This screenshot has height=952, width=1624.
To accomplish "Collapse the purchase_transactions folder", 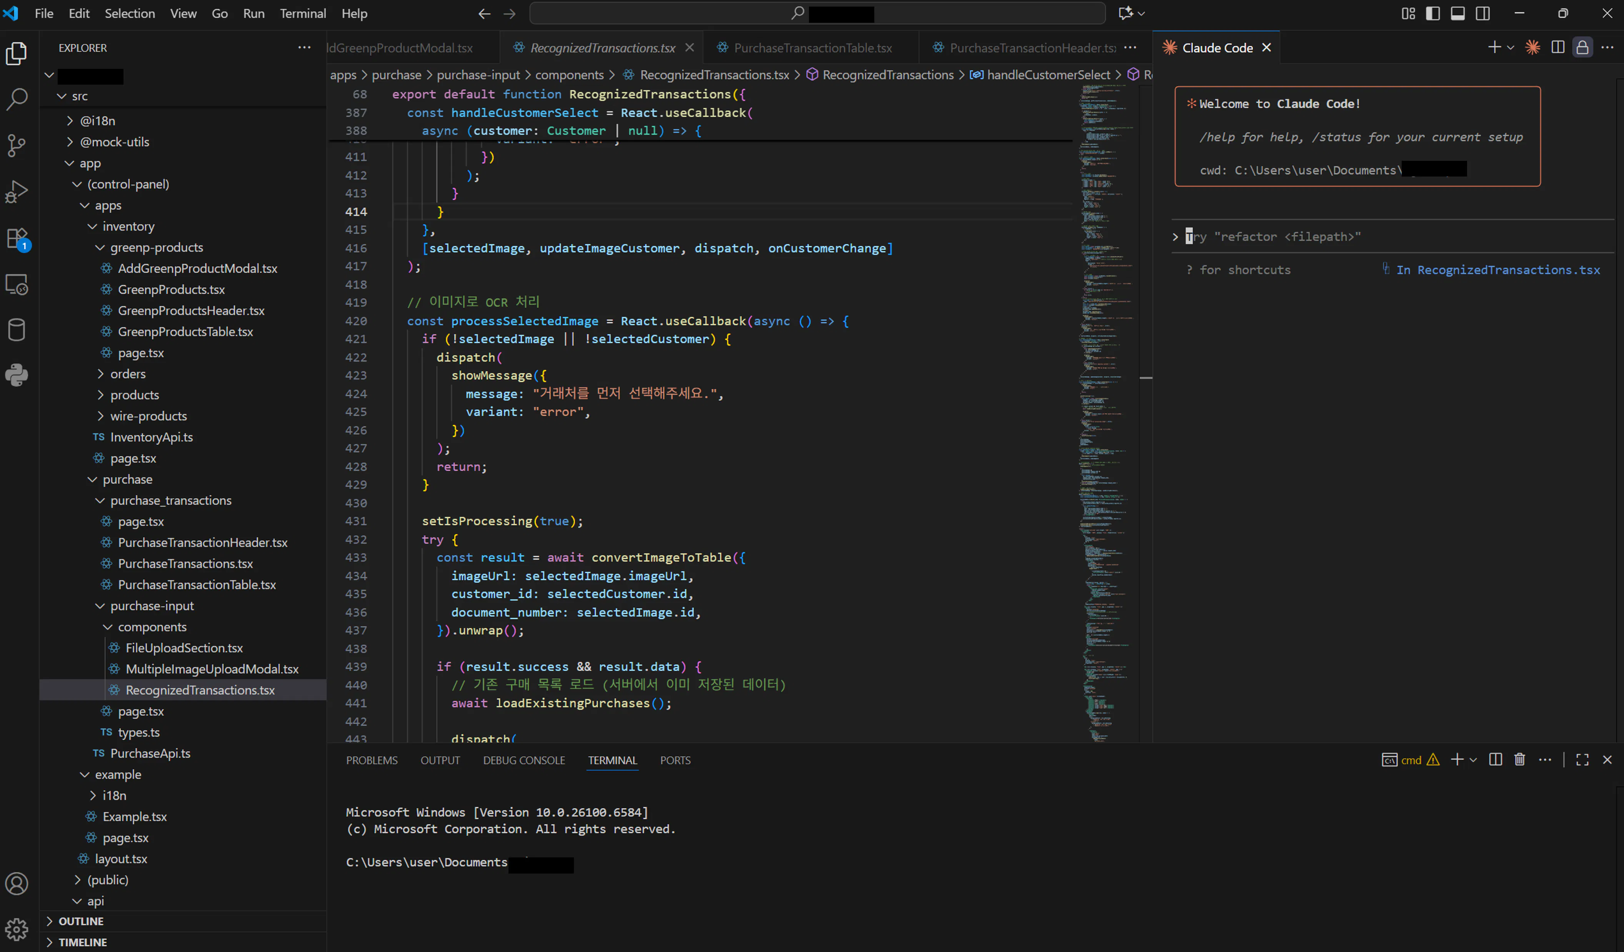I will point(170,500).
